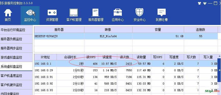
Task: Open the title bar dropdown arrow menu
Action: coord(205,4)
